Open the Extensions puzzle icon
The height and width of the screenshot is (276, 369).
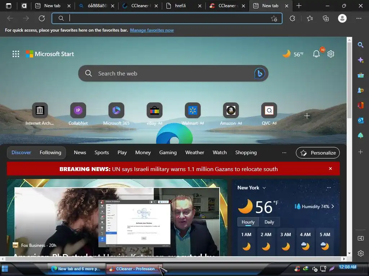tap(292, 18)
